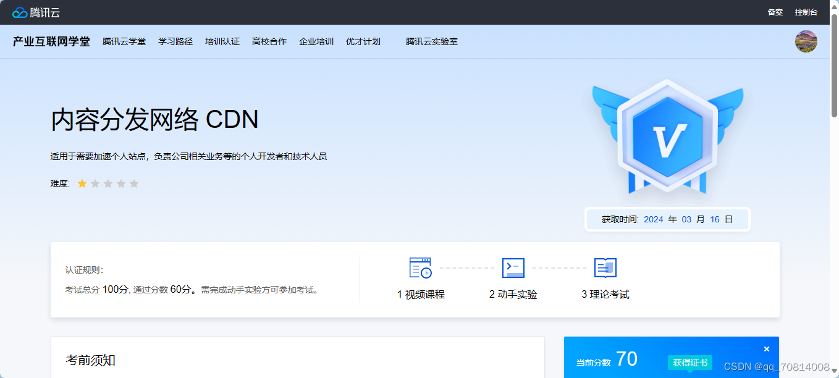Click the fifth grey difficulty star
Image resolution: width=839 pixels, height=378 pixels.
coord(134,183)
